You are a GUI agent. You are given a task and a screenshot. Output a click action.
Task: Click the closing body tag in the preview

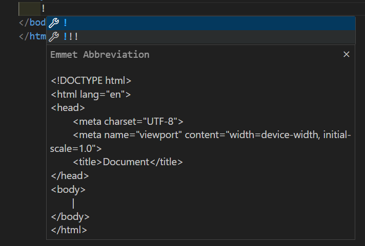pyautogui.click(x=70, y=216)
